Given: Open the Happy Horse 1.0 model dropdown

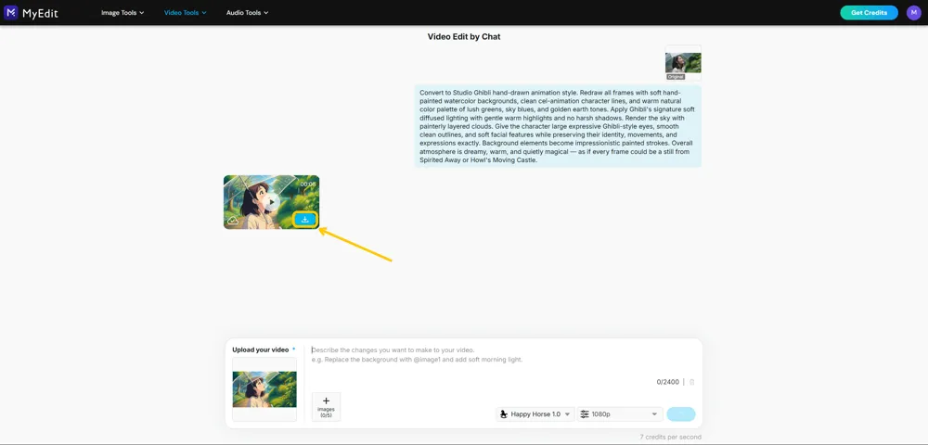Looking at the screenshot, I should [x=535, y=414].
